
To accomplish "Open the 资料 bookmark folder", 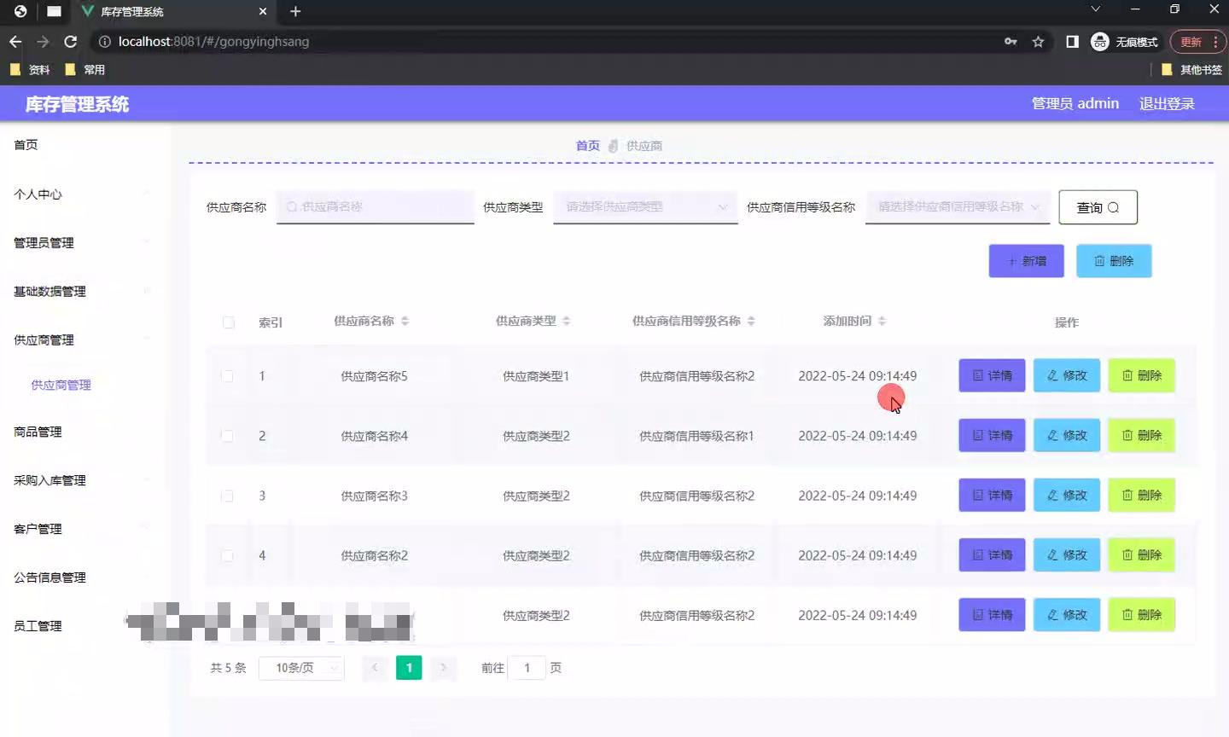I will (30, 70).
